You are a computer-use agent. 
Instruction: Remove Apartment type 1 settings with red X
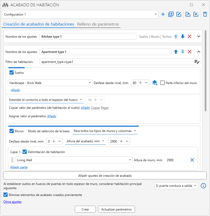190,52
